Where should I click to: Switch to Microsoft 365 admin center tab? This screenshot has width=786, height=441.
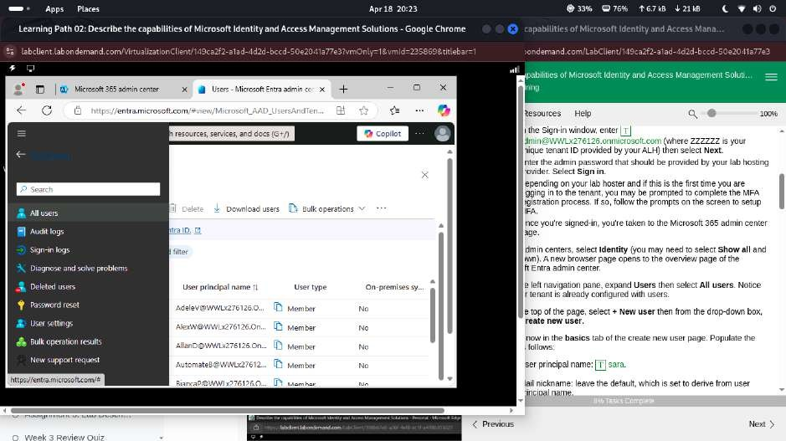tap(116, 89)
